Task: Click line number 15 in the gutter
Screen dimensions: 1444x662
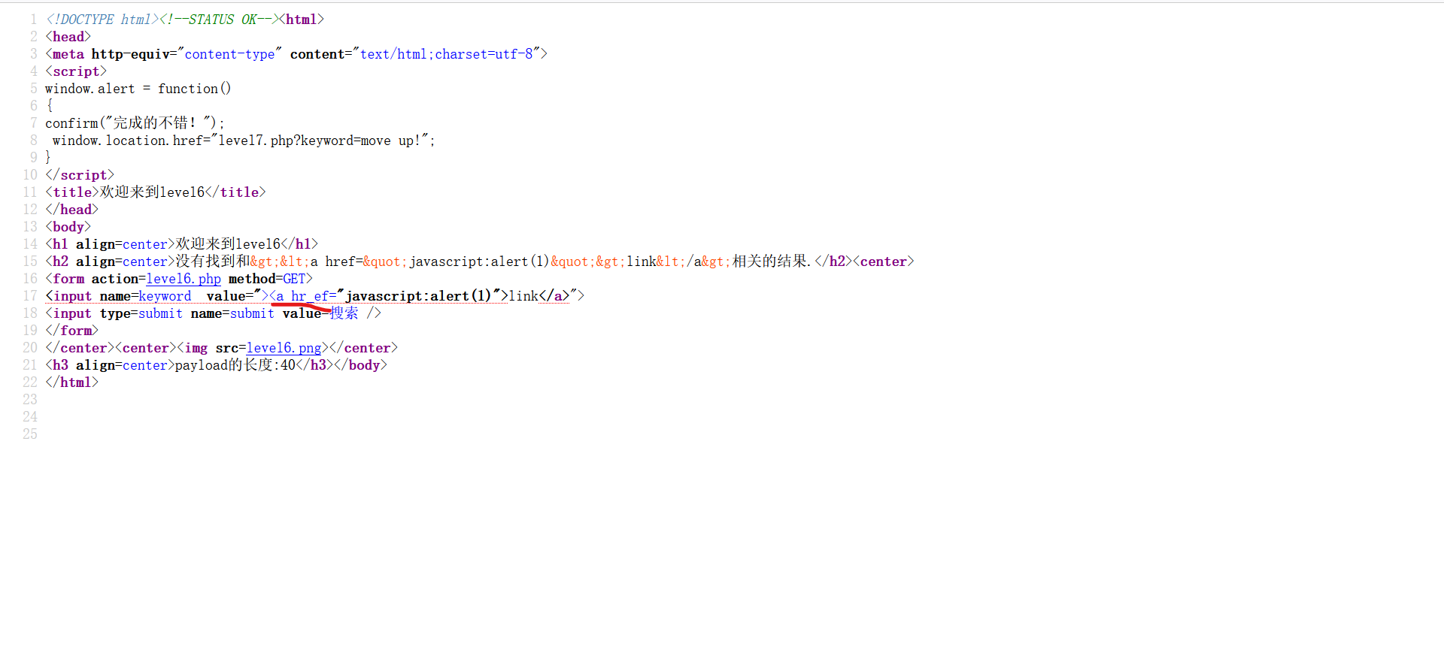Action: click(30, 261)
